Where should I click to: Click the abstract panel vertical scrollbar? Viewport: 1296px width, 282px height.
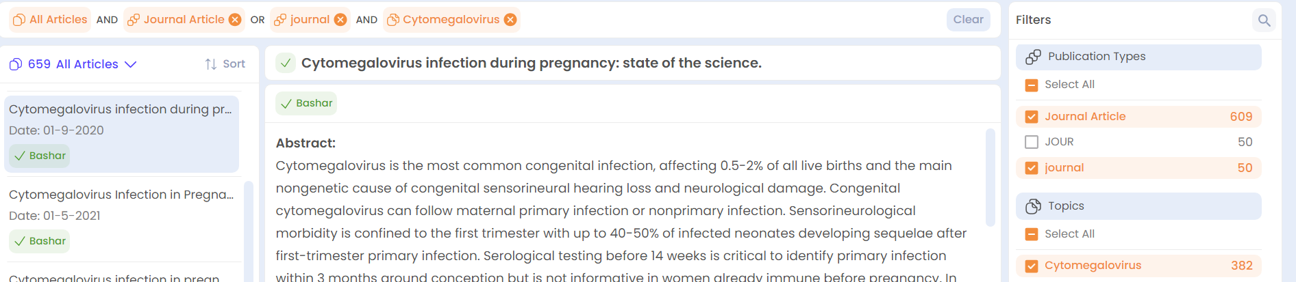click(990, 178)
